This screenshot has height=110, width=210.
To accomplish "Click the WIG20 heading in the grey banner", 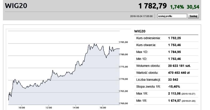I will coord(16,6).
